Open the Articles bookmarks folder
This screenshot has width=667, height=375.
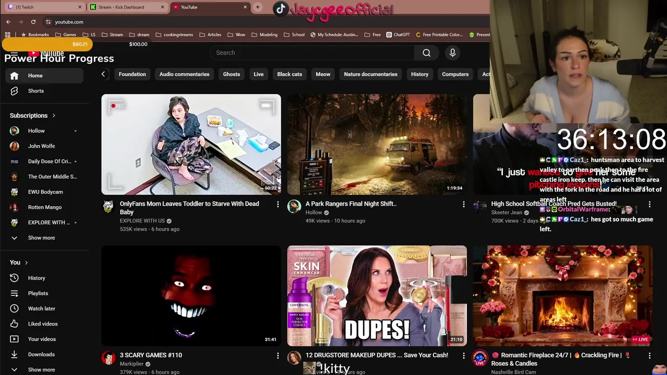point(210,35)
